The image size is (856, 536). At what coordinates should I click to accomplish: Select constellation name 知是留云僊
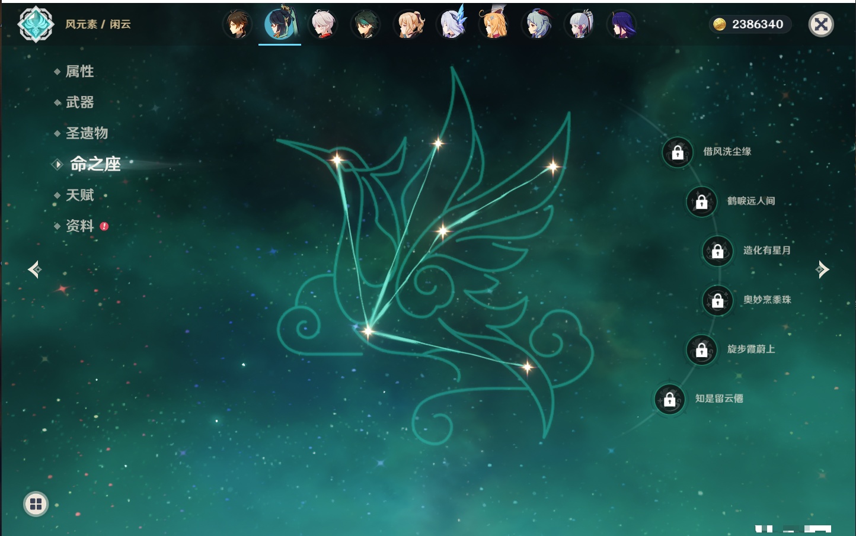pos(719,399)
